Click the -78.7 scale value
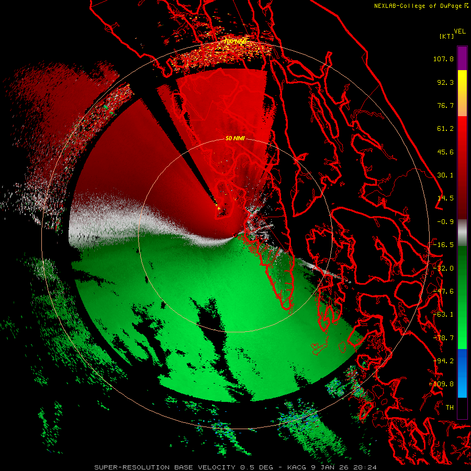471x471 pixels. tap(443, 338)
